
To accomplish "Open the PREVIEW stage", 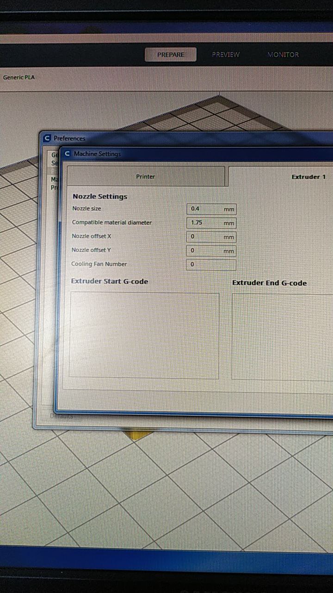I will coord(226,55).
